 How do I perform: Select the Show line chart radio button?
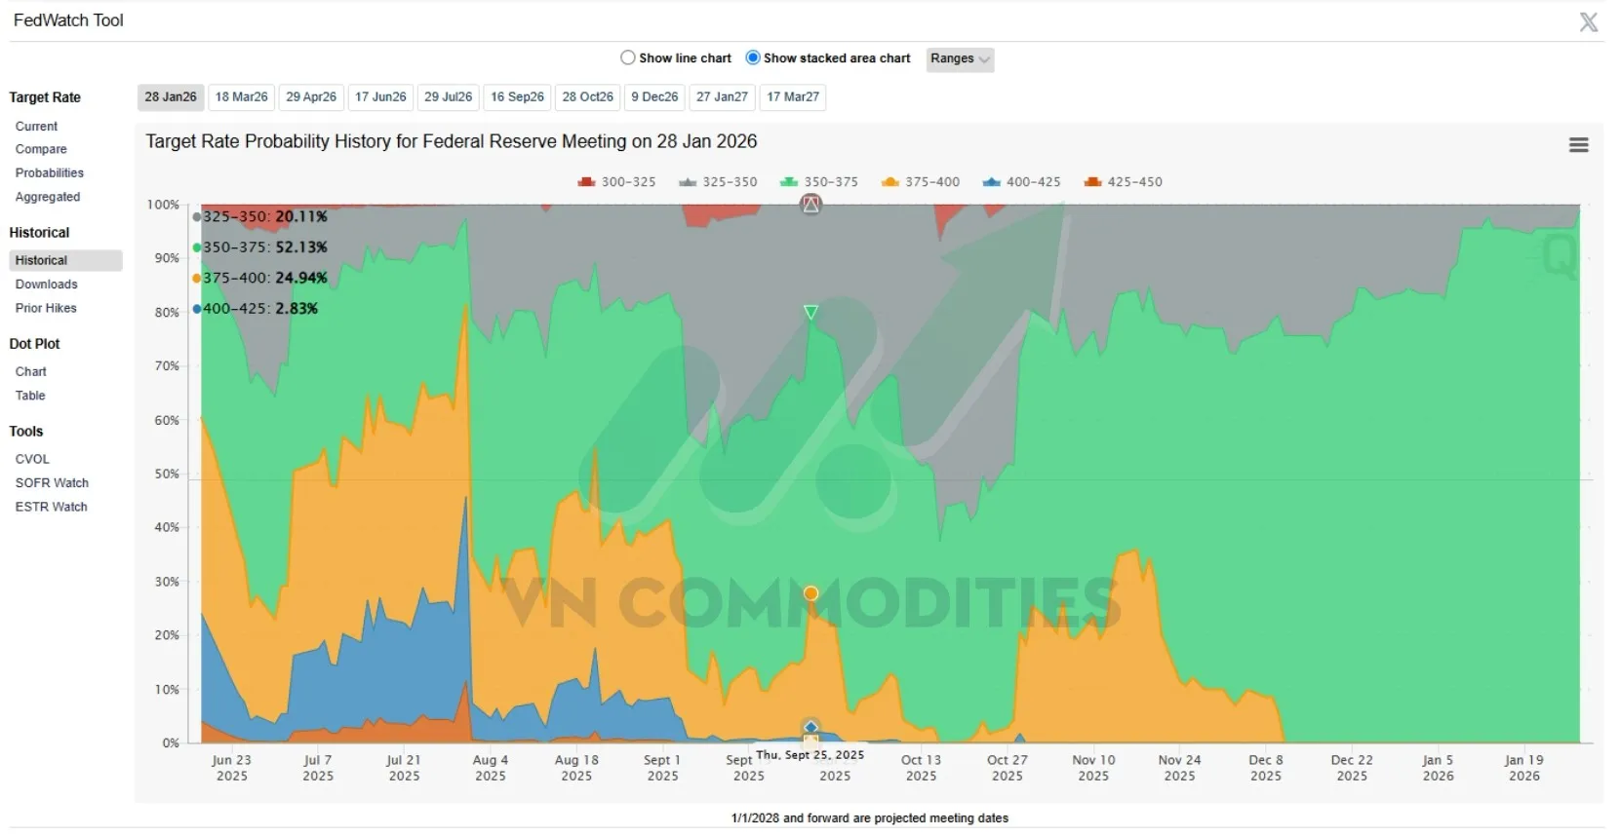[x=628, y=57]
